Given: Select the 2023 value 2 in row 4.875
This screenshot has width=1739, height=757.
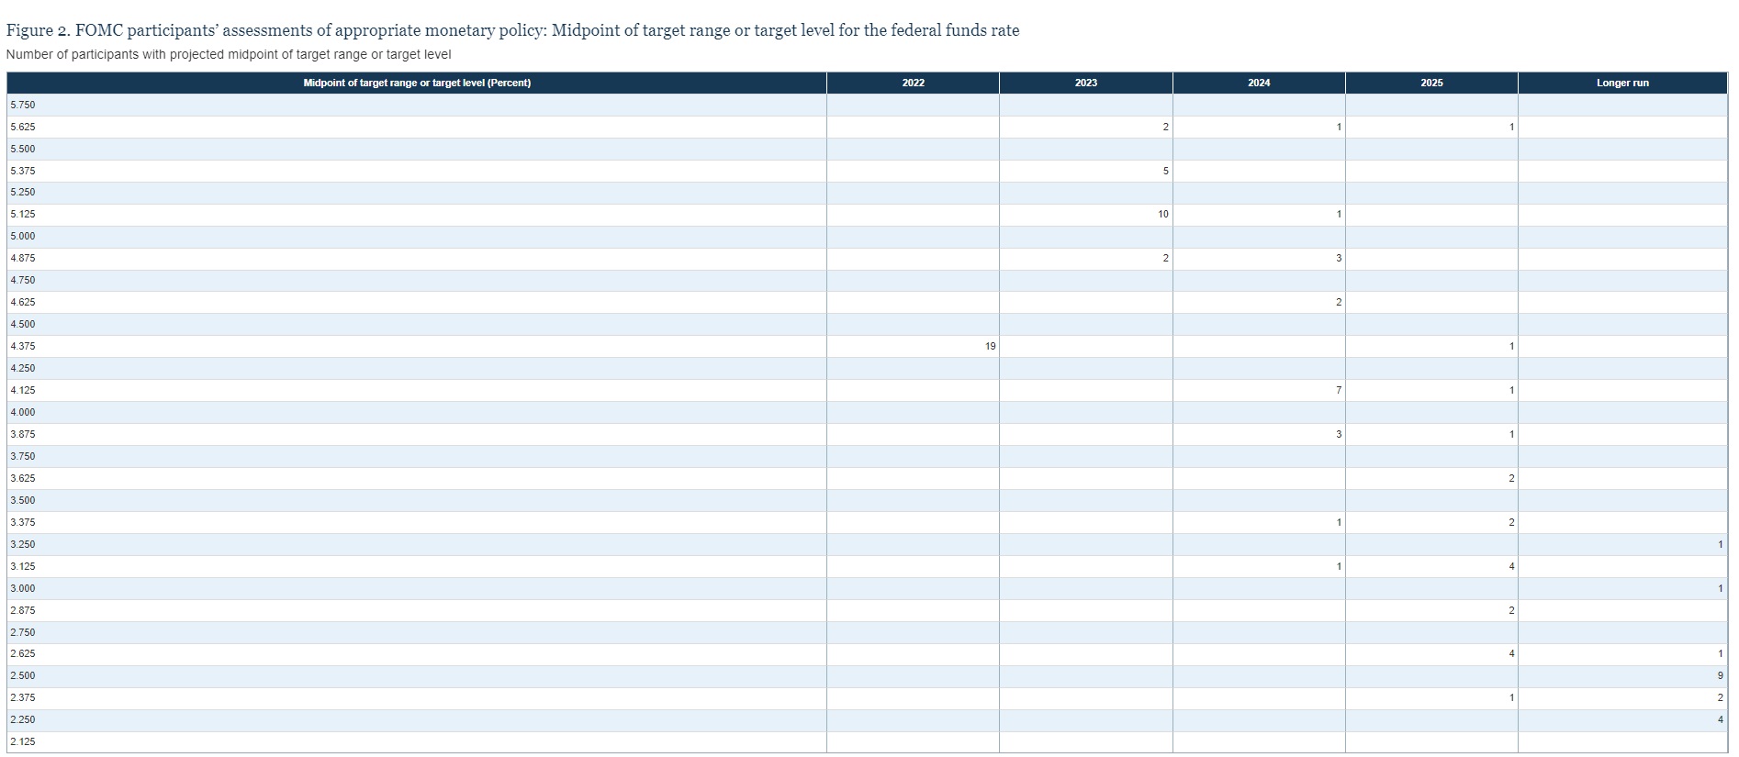Looking at the screenshot, I should point(1166,258).
